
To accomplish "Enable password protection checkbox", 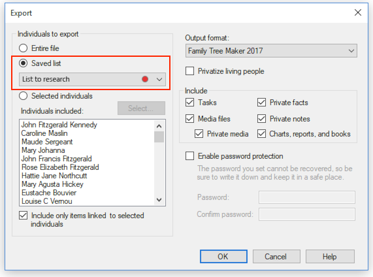I will click(189, 156).
